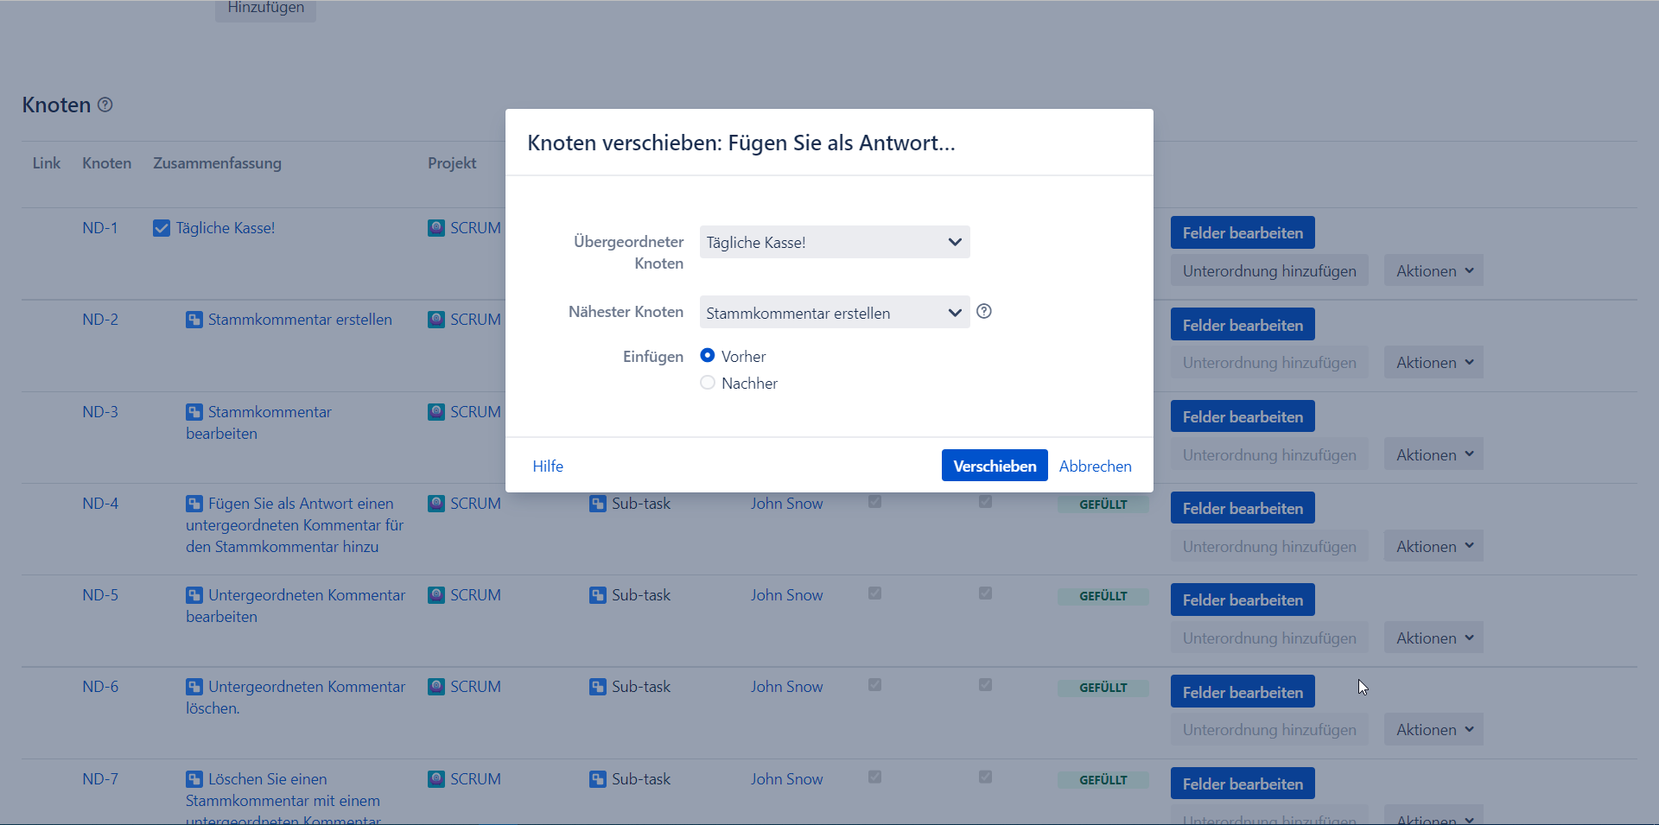Click sub-task icon beside Stammkommentar erstellen
This screenshot has width=1659, height=825.
point(194,320)
